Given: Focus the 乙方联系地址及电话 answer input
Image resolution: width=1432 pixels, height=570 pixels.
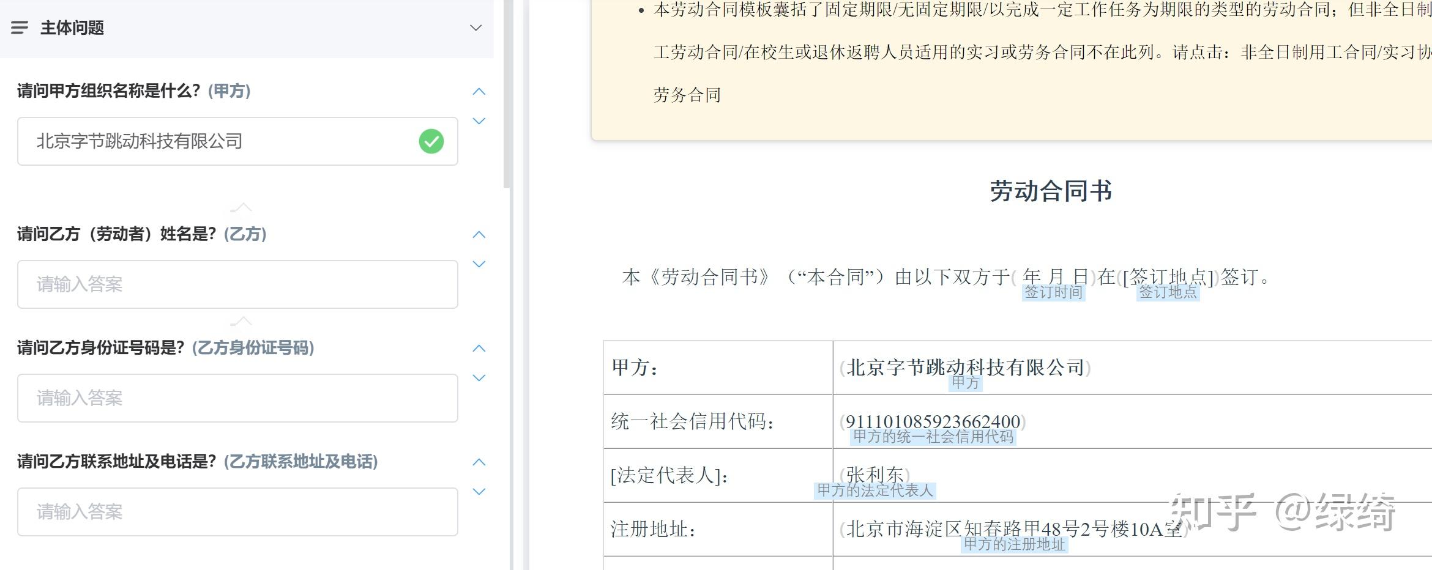Looking at the screenshot, I should [237, 512].
